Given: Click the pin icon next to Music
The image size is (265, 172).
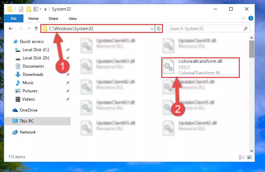Looking at the screenshot, I should (68, 83).
